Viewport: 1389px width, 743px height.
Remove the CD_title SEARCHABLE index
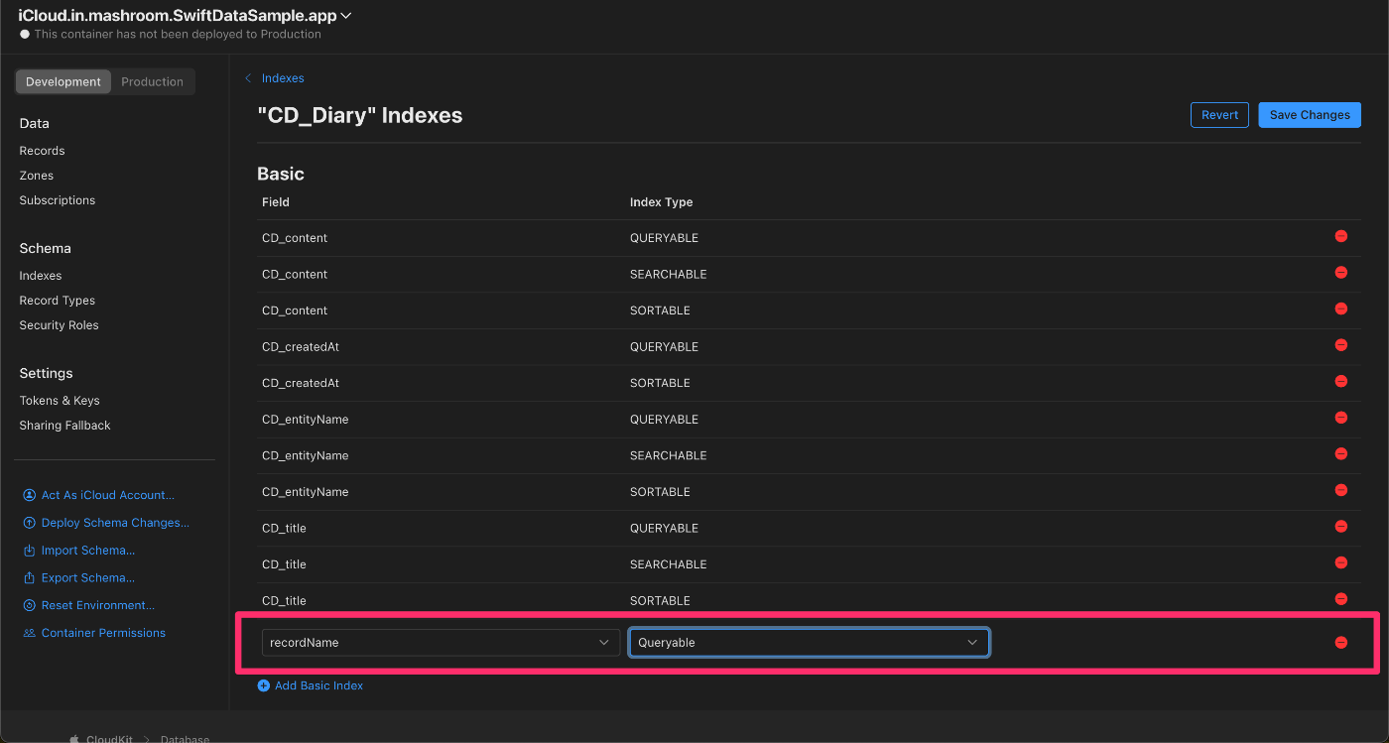pos(1340,562)
